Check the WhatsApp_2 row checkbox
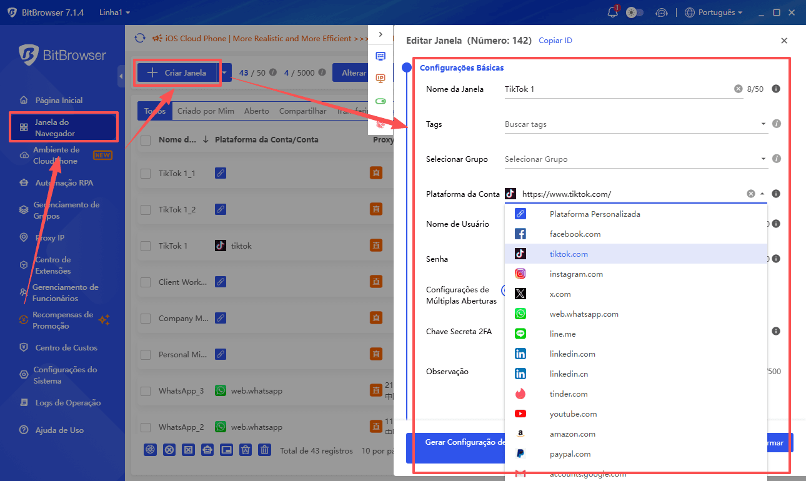806x481 pixels. [146, 427]
